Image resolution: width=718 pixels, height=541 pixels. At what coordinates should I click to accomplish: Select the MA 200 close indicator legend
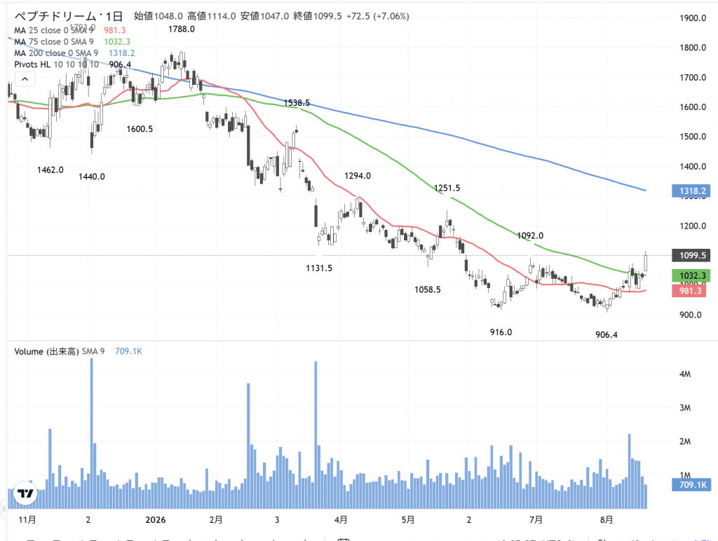pyautogui.click(x=56, y=53)
